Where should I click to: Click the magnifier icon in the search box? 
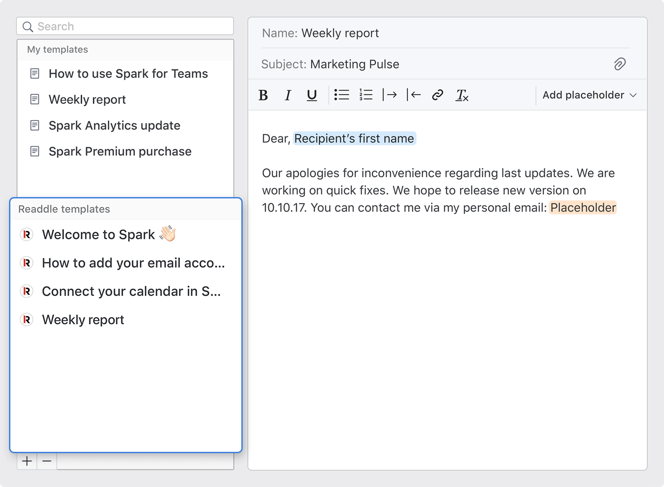click(28, 27)
